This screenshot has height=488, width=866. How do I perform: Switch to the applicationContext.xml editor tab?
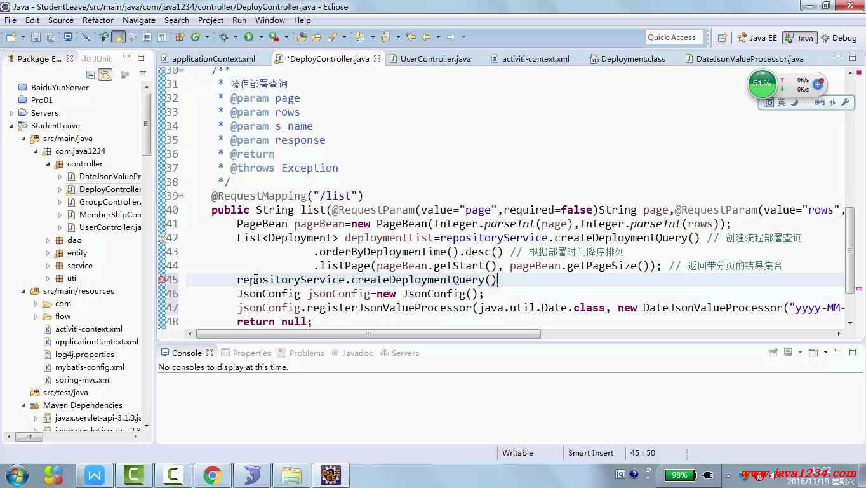point(213,58)
